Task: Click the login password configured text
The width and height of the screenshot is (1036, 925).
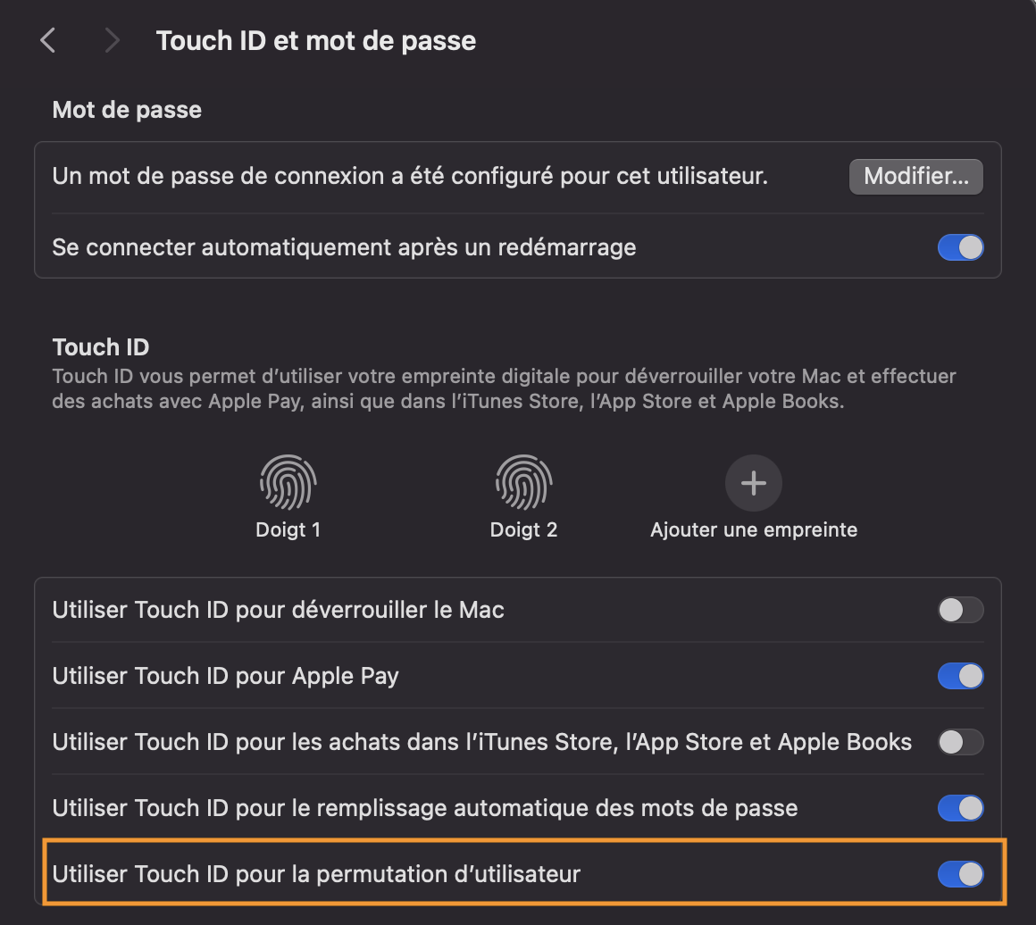Action: coord(410,176)
